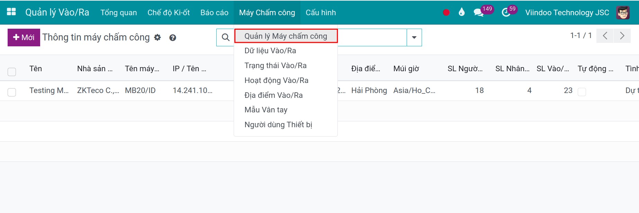Open Viindoo Technology JSC company switcher

tap(567, 12)
